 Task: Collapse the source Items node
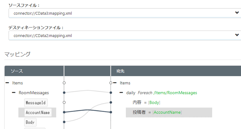7,83
